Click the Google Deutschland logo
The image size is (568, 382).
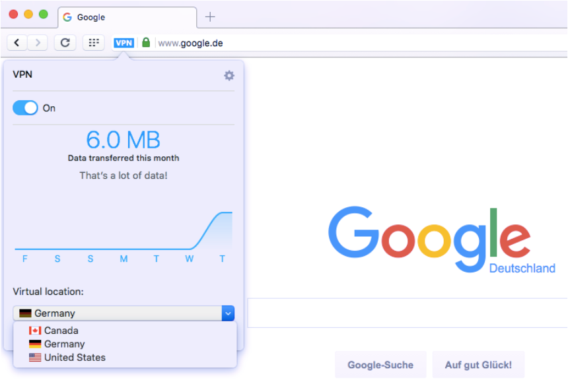point(442,239)
